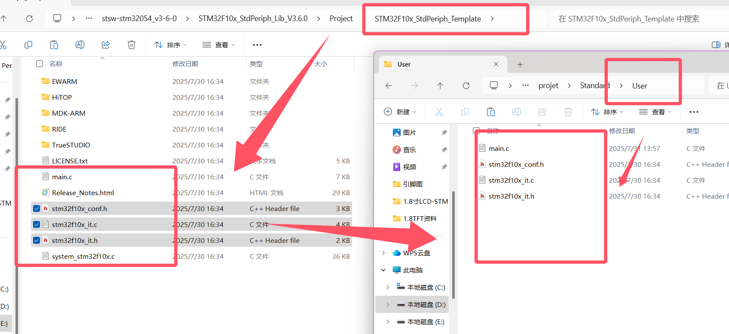The image size is (729, 334).
Task: Open the 查看 view dropdown in the left window
Action: coord(219,45)
